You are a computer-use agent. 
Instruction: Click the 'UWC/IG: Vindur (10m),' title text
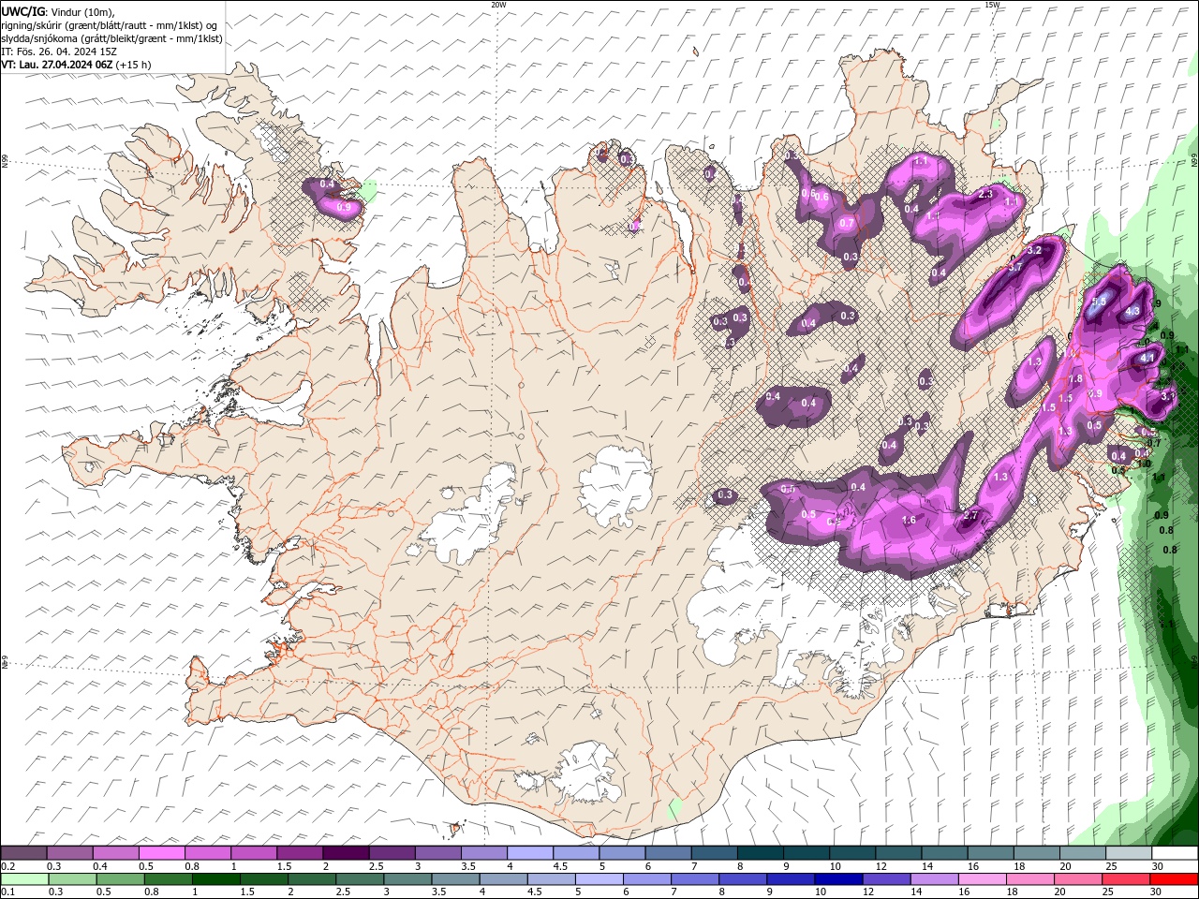58,11
